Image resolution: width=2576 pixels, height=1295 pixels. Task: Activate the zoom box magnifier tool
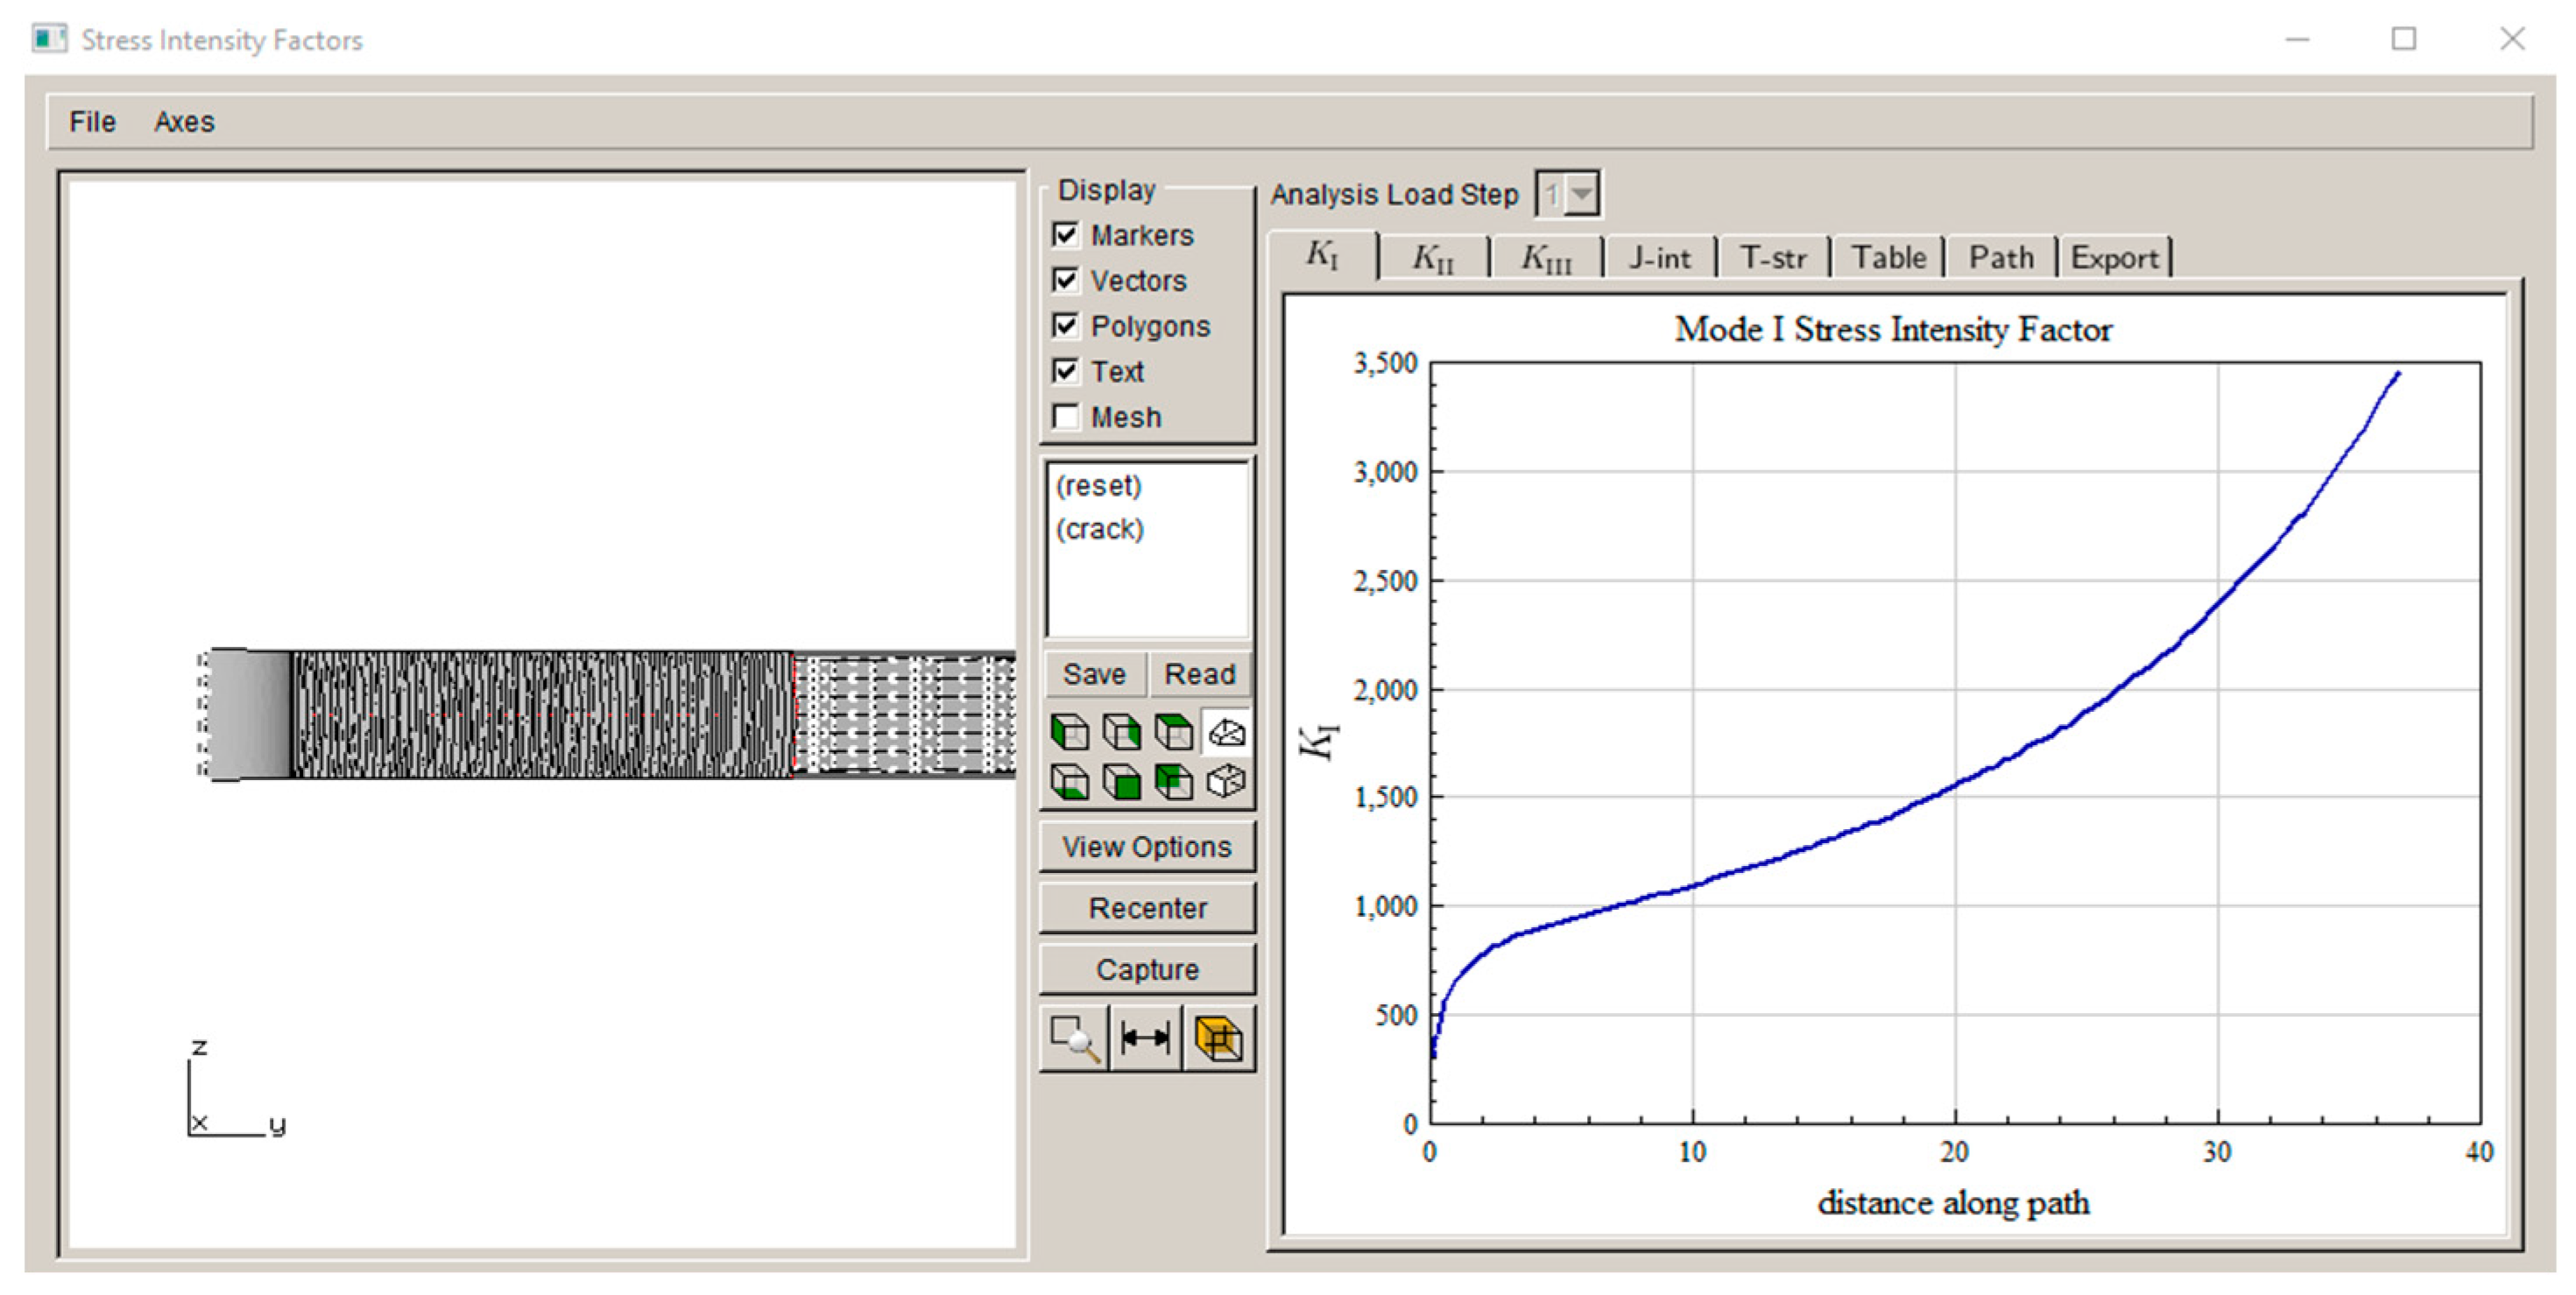tap(1075, 1039)
